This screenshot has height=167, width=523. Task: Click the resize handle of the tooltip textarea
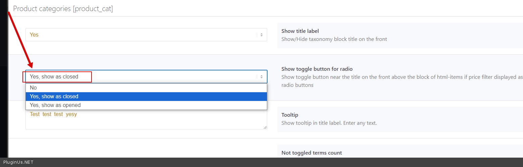265,127
